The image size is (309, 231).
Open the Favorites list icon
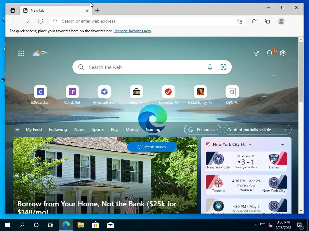[x=254, y=21]
